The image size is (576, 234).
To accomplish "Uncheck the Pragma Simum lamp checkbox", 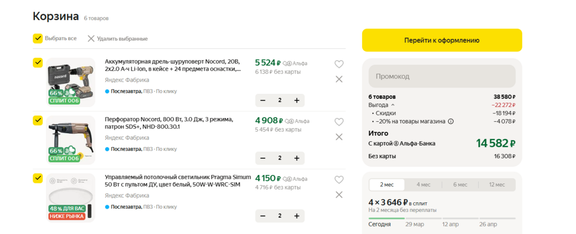I will pyautogui.click(x=38, y=178).
